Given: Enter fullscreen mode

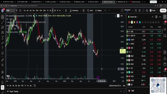Looking at the screenshot, I should click(143, 10).
